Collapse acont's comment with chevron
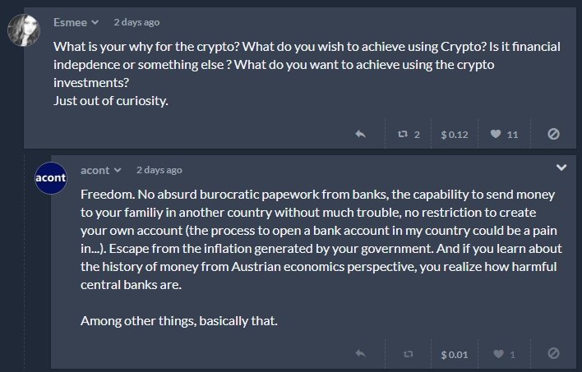The image size is (582, 372). coord(561,168)
